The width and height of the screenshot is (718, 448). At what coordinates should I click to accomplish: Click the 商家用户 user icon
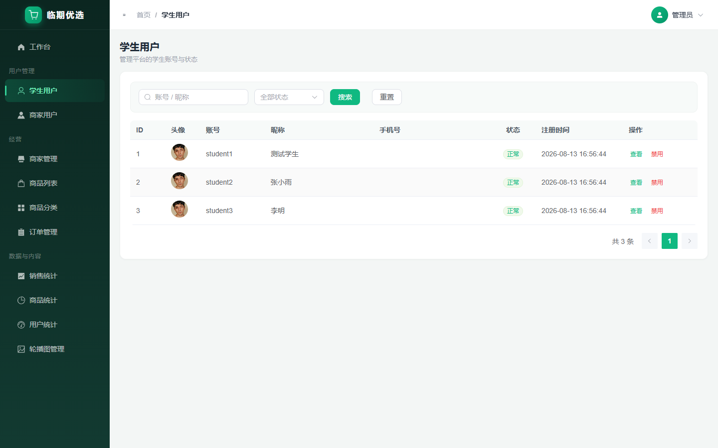[x=21, y=115]
